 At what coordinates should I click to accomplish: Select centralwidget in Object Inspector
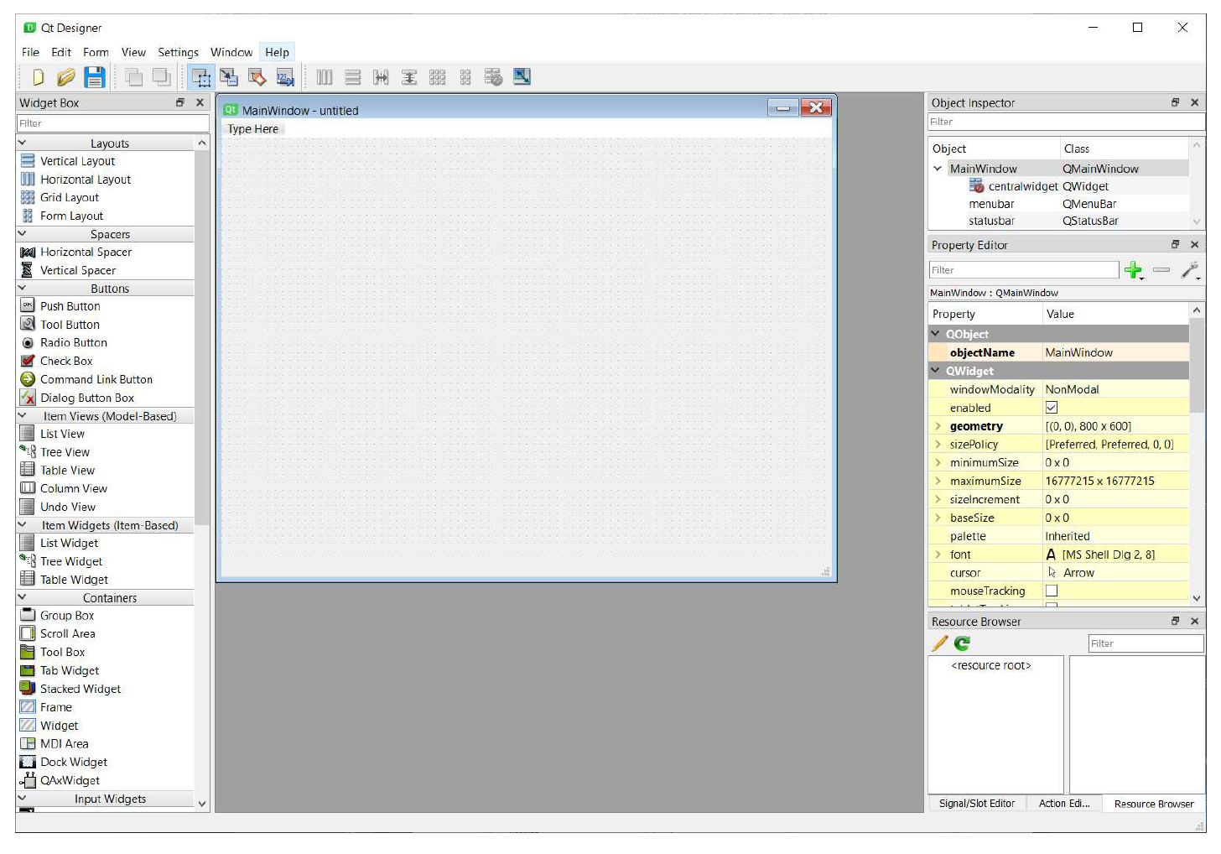pyautogui.click(x=1022, y=186)
